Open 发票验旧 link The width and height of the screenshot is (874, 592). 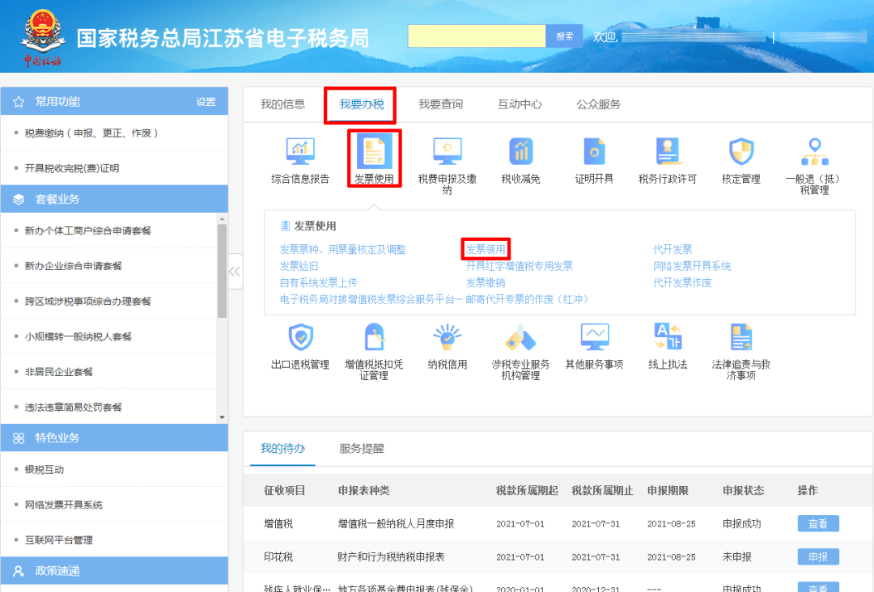click(299, 265)
